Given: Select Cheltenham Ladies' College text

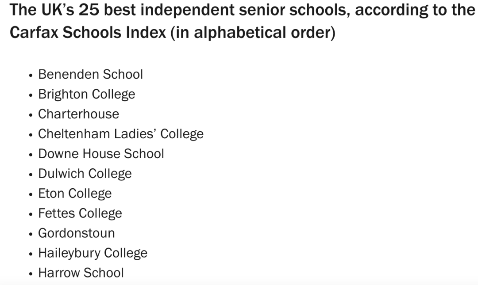Looking at the screenshot, I should [x=121, y=134].
